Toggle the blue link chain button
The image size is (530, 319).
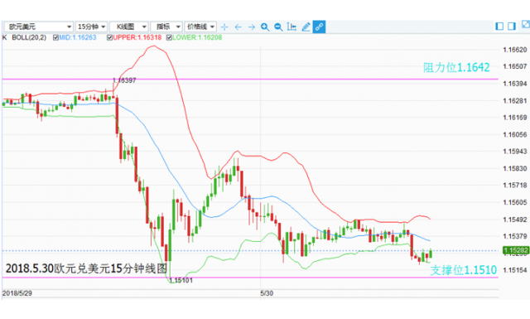(x=319, y=27)
